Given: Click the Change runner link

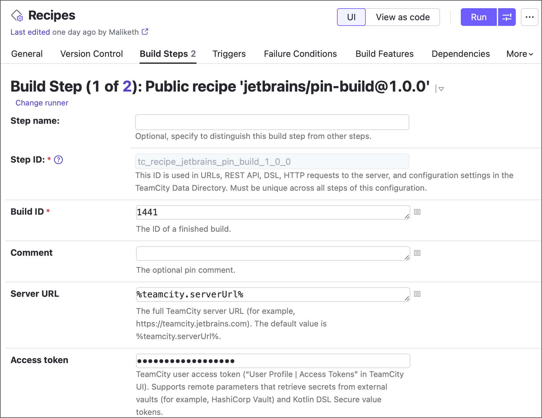Looking at the screenshot, I should 42,103.
